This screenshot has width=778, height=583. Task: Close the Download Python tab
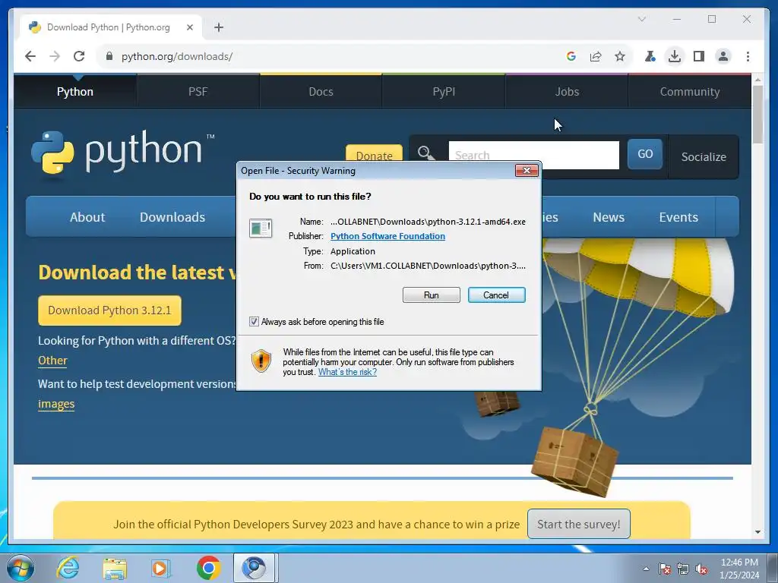pos(189,27)
